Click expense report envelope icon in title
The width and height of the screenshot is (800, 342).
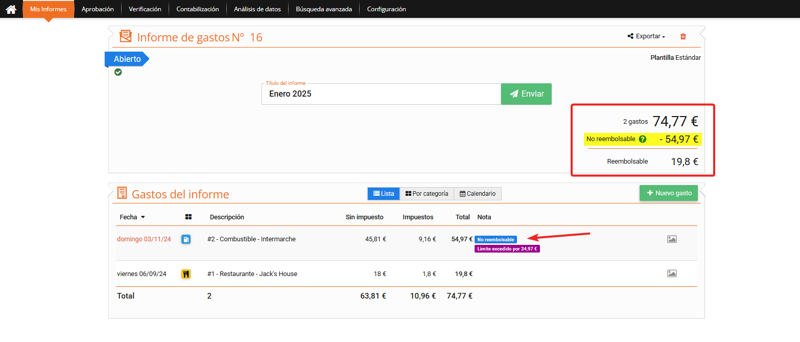pos(126,36)
